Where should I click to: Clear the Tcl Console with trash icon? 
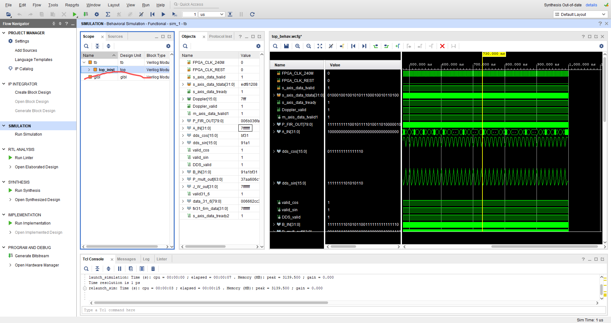(153, 269)
